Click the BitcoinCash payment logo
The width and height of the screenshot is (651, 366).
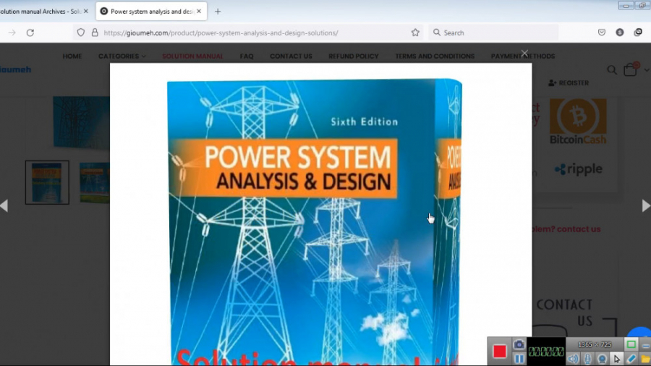[x=578, y=122]
